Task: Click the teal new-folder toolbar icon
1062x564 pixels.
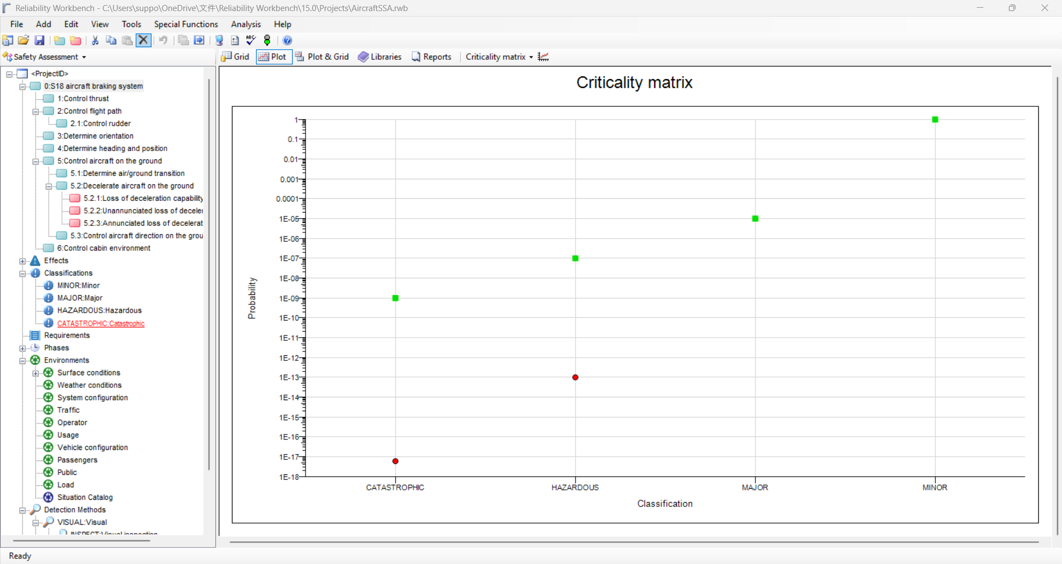Action: tap(59, 40)
